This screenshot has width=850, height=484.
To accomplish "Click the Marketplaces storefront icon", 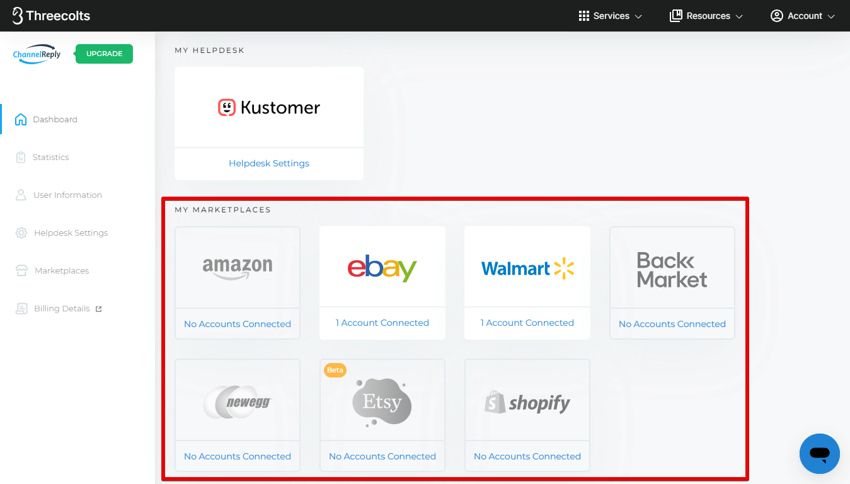I will (21, 270).
